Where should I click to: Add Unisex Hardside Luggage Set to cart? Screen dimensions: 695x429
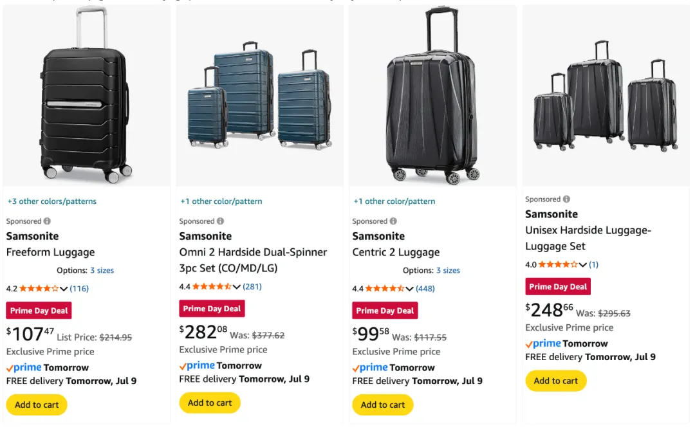556,381
